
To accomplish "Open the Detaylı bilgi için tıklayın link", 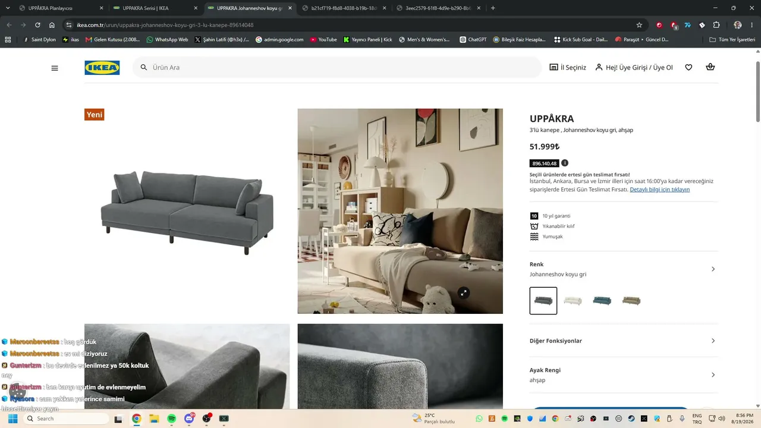I will tap(660, 190).
